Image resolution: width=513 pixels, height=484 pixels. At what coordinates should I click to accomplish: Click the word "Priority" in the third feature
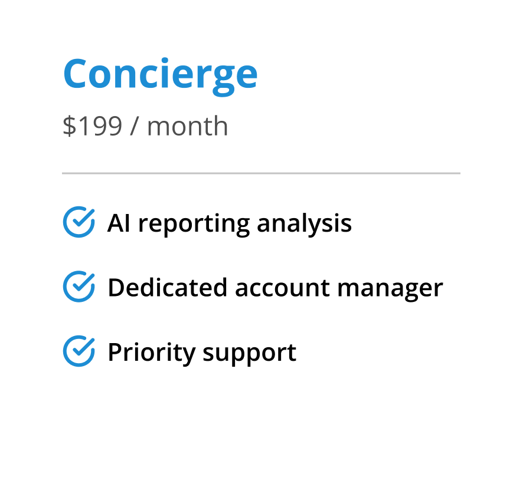click(151, 353)
